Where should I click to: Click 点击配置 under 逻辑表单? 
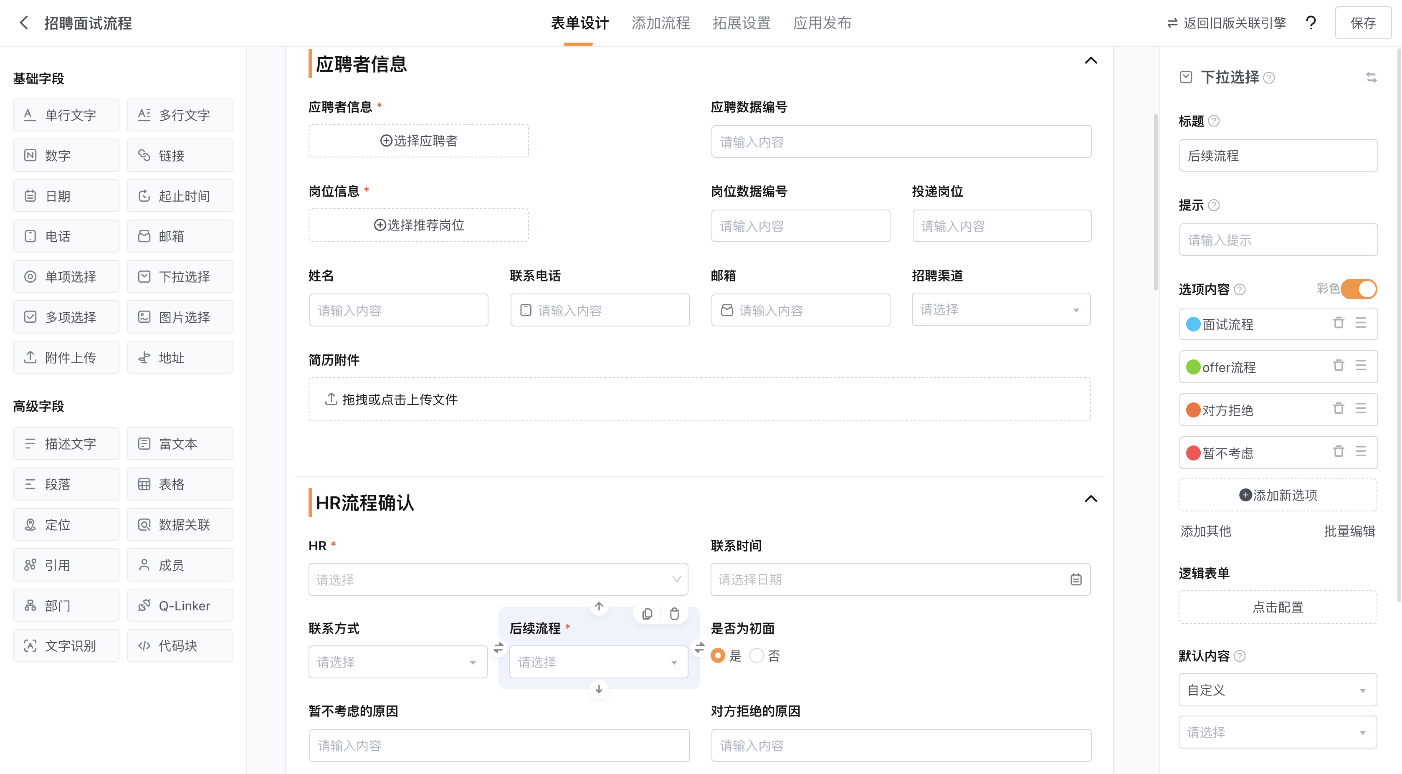pos(1277,607)
